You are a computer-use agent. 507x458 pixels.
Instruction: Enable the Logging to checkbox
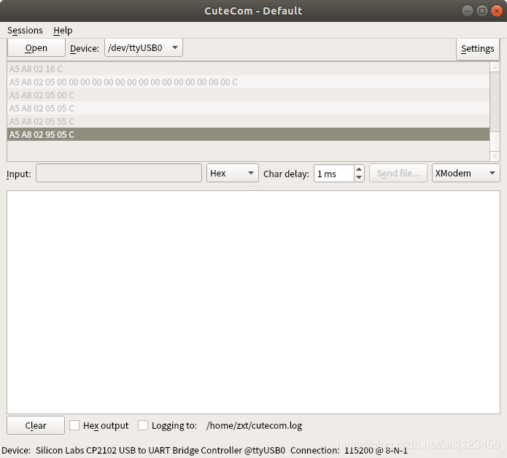(143, 425)
